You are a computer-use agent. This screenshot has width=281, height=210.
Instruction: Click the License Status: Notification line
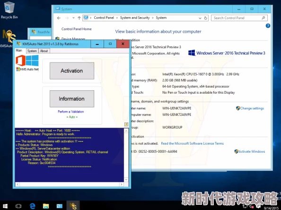pyautogui.click(x=39, y=159)
